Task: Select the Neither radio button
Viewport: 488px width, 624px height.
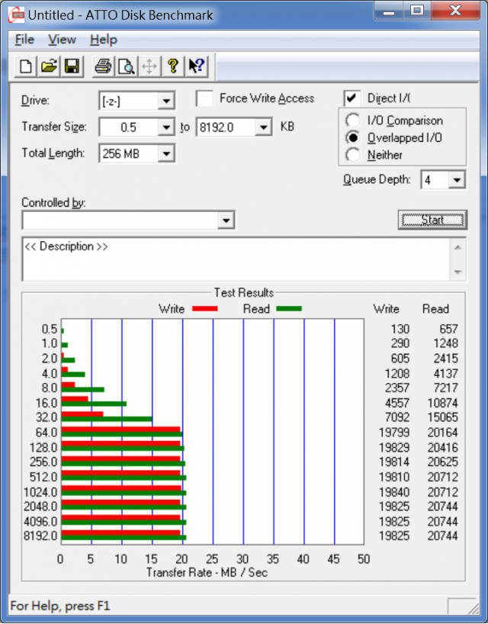Action: pos(353,155)
